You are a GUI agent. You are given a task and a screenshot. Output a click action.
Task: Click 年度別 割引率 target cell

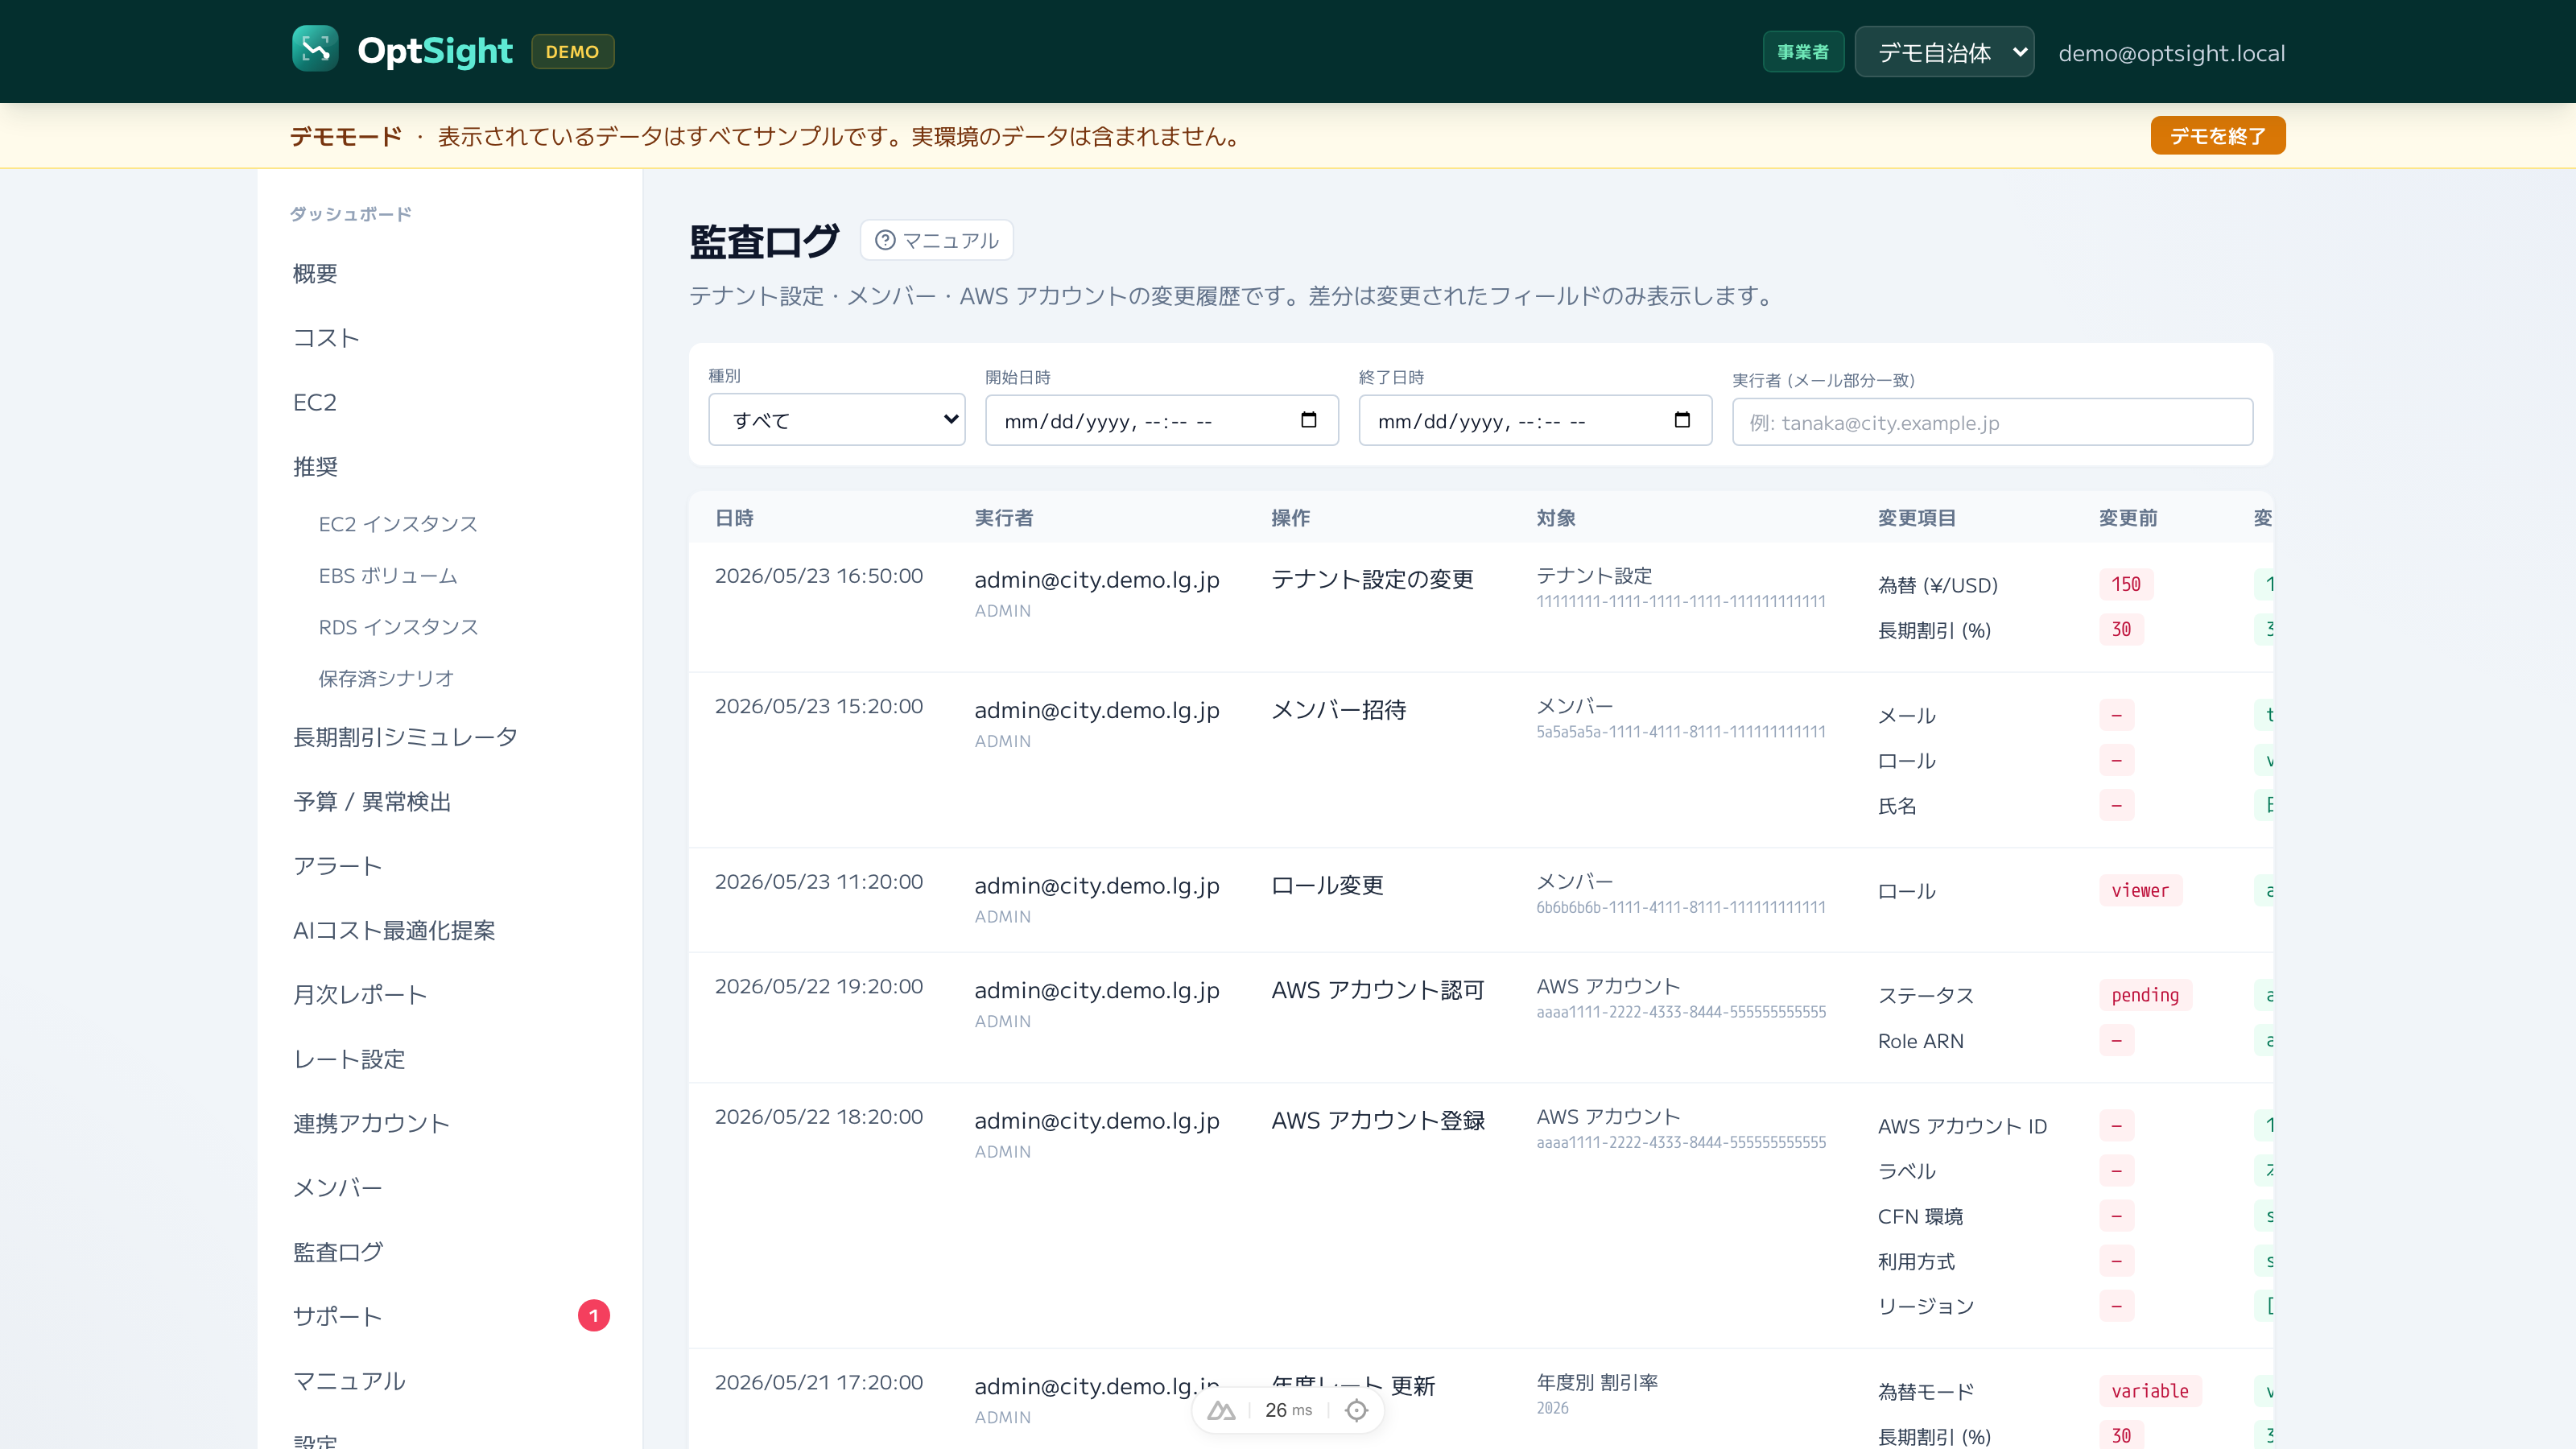point(1597,1383)
